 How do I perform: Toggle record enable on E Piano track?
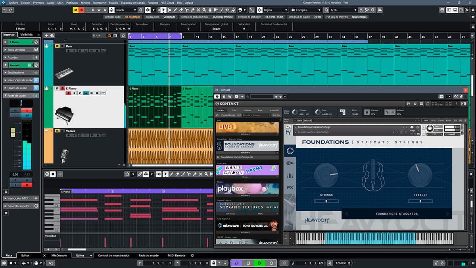click(69, 93)
